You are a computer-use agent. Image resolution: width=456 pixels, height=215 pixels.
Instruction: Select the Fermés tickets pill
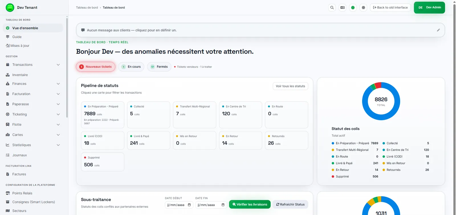point(159,67)
